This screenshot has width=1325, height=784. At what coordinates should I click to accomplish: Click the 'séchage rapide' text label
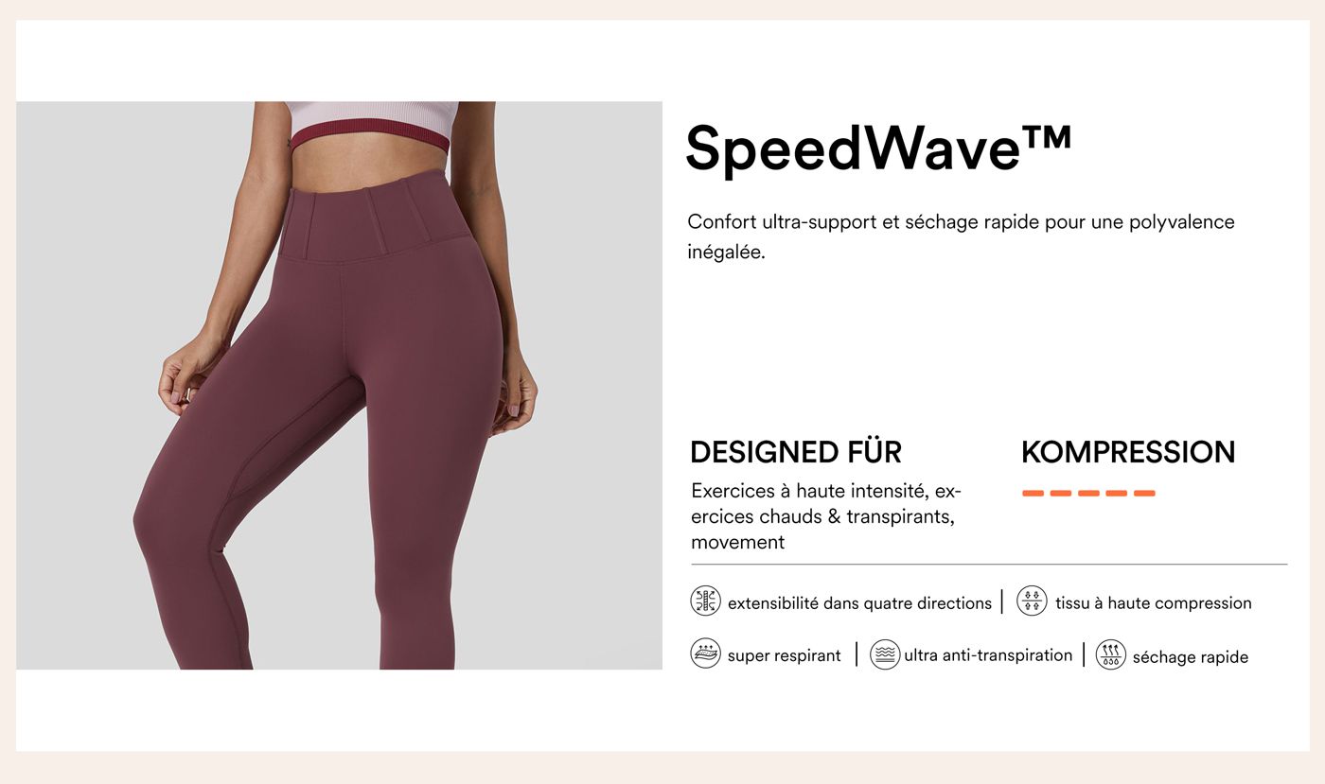point(1190,657)
